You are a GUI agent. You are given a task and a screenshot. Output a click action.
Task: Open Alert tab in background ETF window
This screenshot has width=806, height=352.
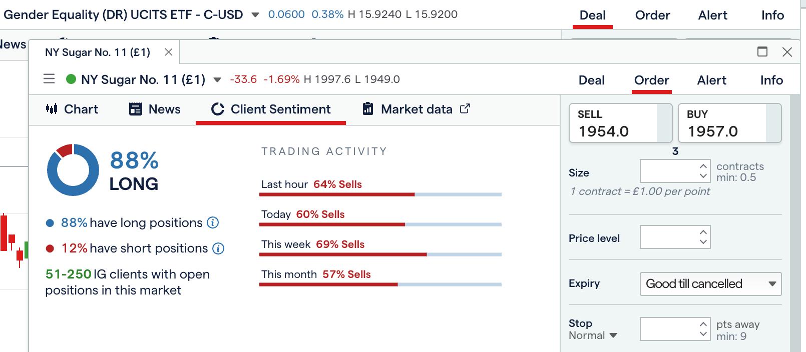pos(713,15)
